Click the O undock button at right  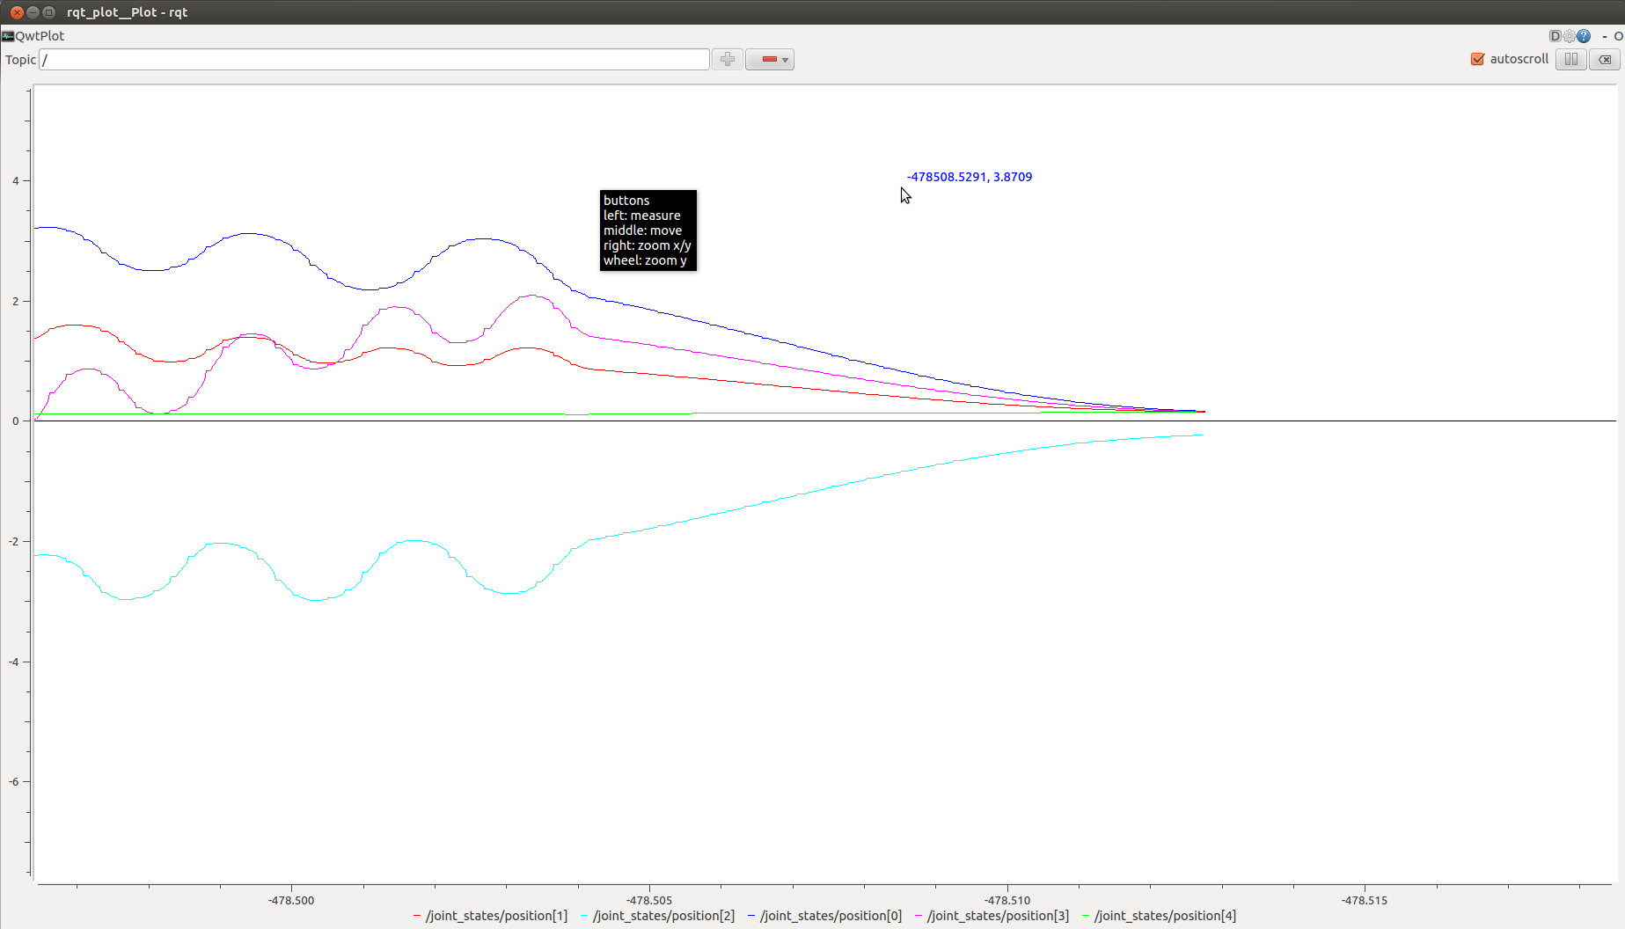(1618, 36)
